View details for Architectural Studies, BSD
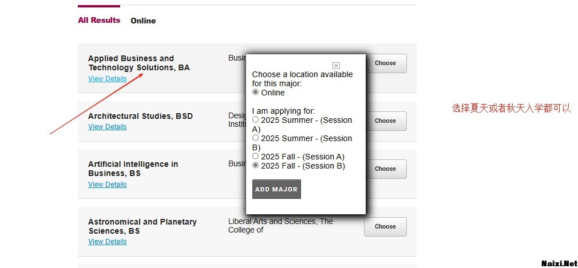 108,127
